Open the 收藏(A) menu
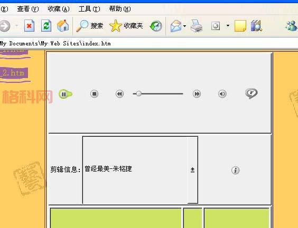Viewport: 298px width, 228px height. point(59,9)
